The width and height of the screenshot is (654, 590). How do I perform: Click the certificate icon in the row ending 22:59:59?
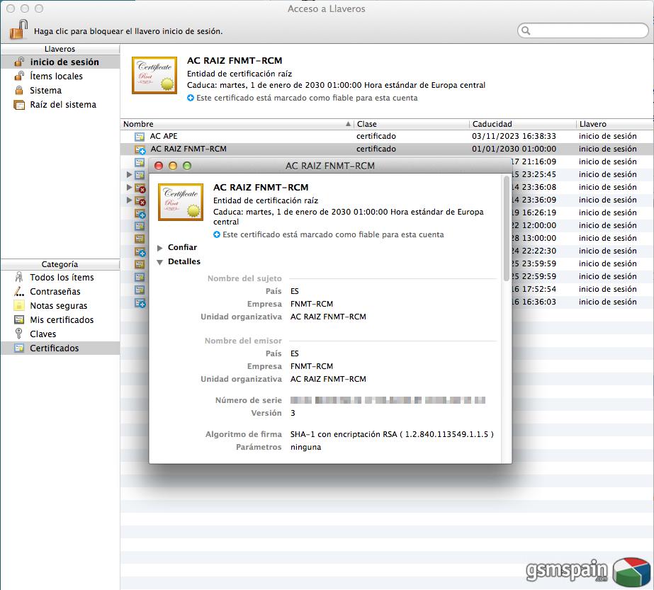point(140,277)
